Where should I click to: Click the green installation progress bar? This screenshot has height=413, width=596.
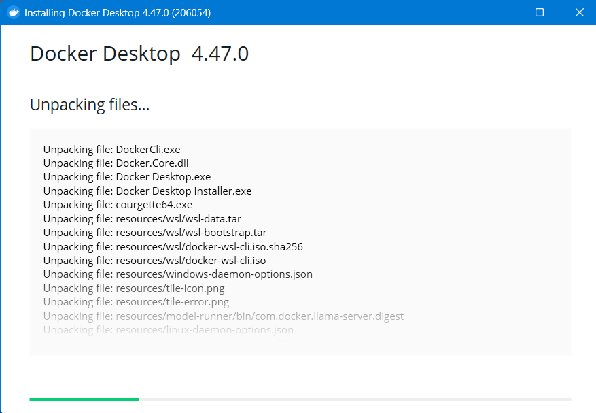click(84, 399)
